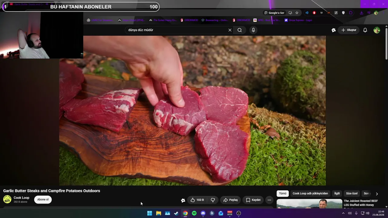This screenshot has height=218, width=388.
Task: Click the microphone icon in the system tray
Action: tap(356, 213)
